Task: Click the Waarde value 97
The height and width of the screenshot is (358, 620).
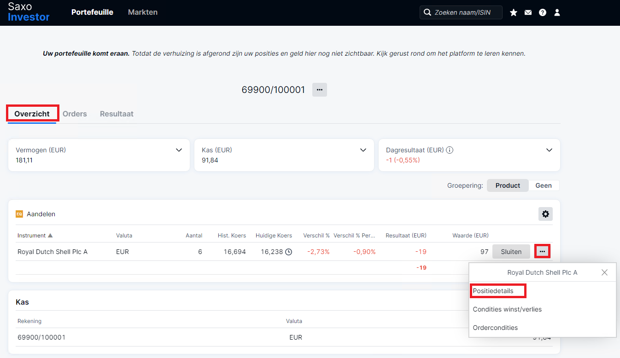Action: click(x=484, y=252)
